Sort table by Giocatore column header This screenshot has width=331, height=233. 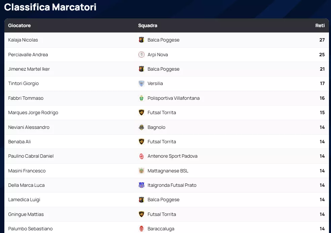point(19,25)
